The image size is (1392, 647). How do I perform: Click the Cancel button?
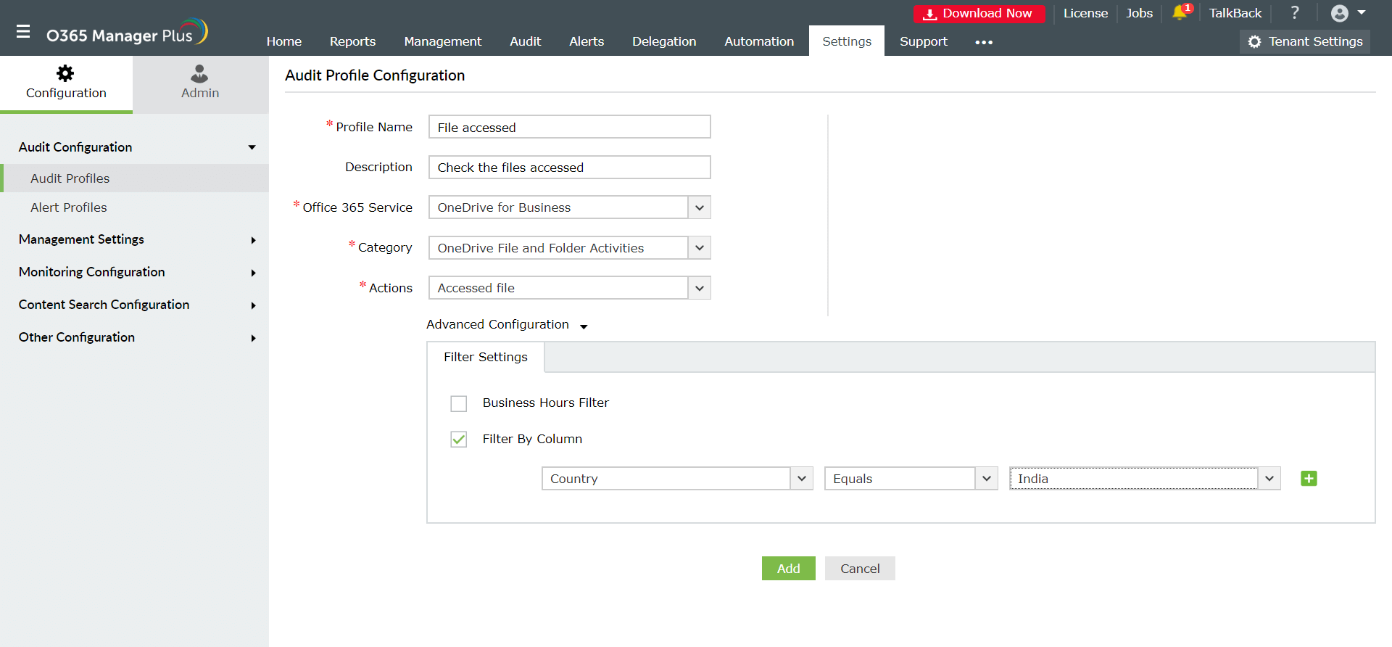pos(860,569)
